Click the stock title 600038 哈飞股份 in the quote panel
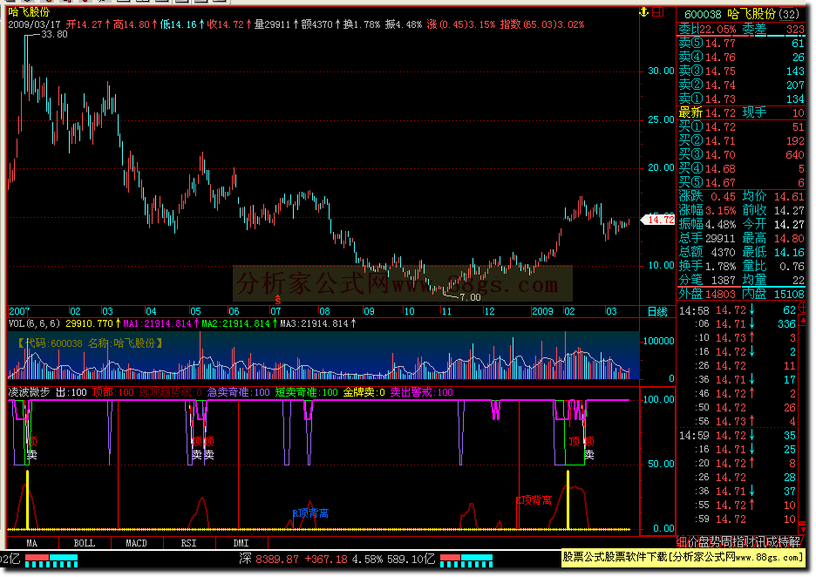Screen dimensions: 816x577 [742, 14]
